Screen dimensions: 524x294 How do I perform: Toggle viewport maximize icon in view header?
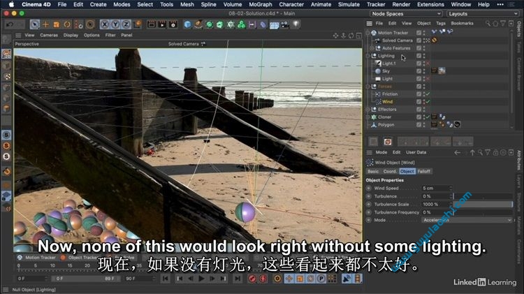tap(358, 36)
